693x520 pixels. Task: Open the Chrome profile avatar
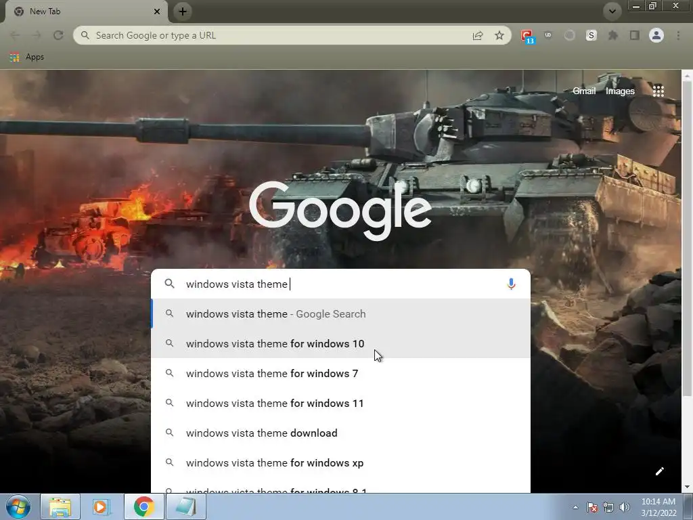pyautogui.click(x=656, y=35)
